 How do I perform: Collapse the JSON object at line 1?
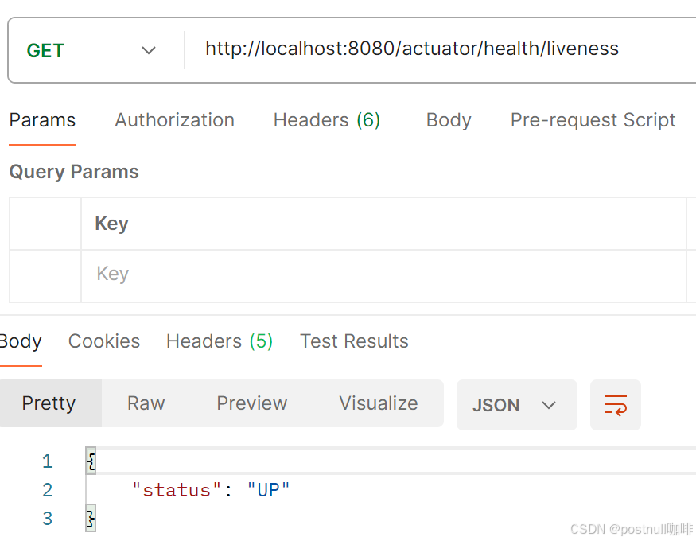click(91, 461)
